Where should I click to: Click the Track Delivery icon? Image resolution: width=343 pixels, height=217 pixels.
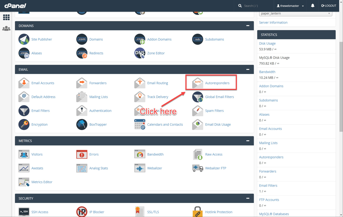(x=140, y=97)
